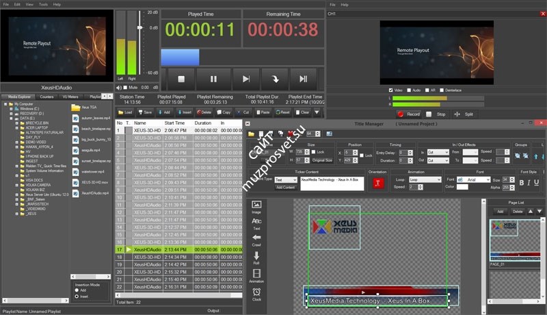Click the curved arrow jump button

(x=275, y=79)
